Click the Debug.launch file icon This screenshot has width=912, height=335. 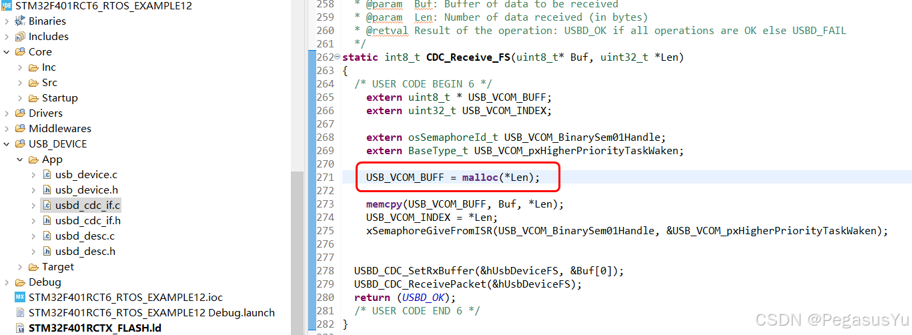(x=20, y=313)
